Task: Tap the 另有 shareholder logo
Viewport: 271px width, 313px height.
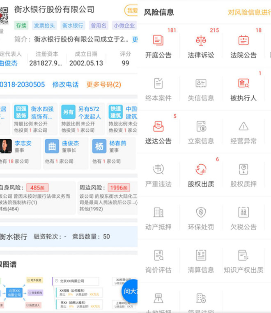Action: tap(68, 112)
